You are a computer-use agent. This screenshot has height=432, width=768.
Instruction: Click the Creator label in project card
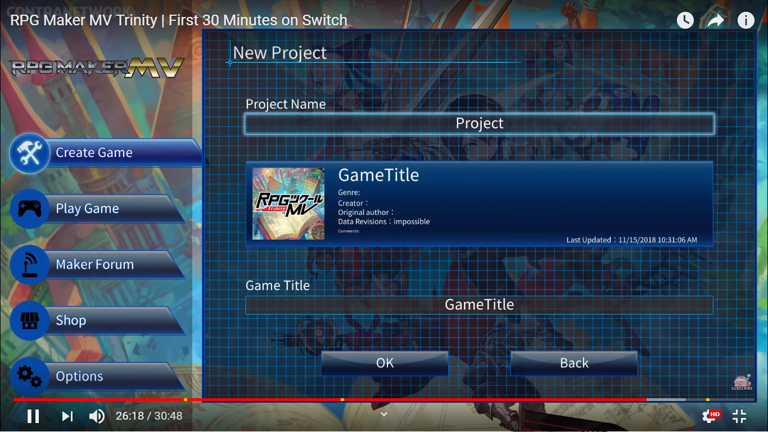(x=353, y=203)
